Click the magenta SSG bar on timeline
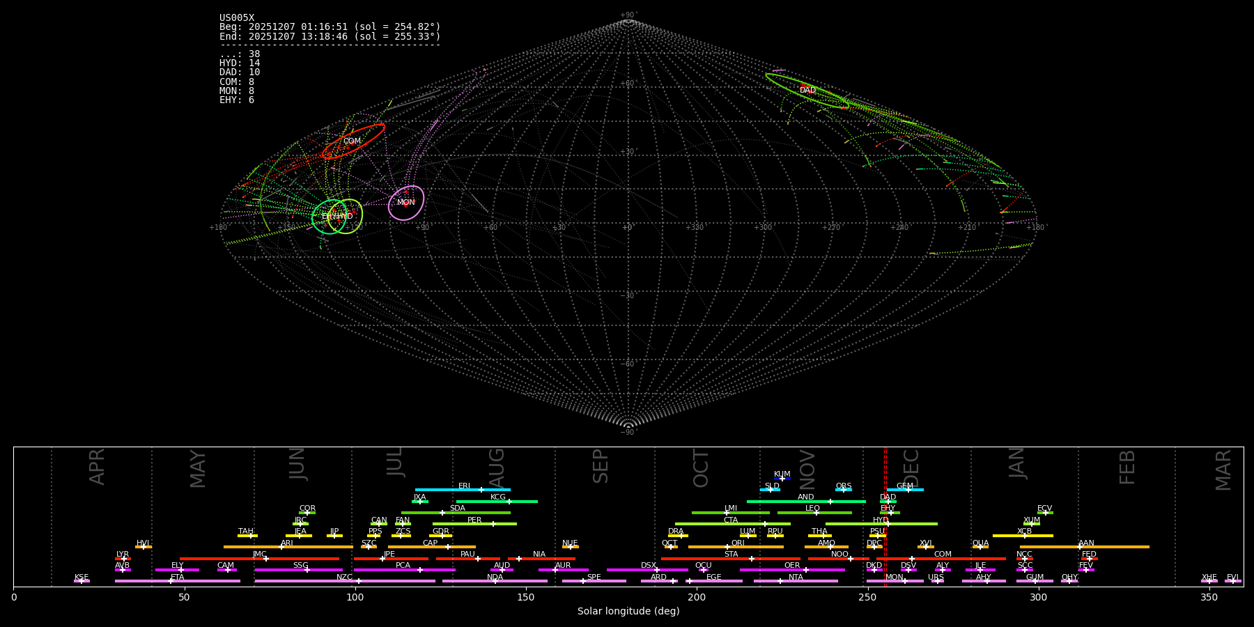Image resolution: width=1254 pixels, height=627 pixels. point(299,570)
